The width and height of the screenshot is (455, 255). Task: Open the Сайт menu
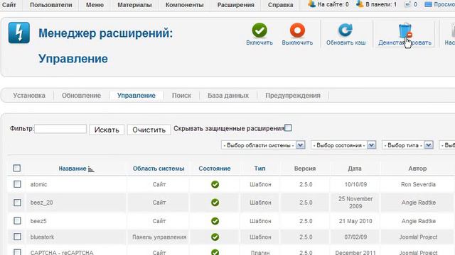click(9, 5)
